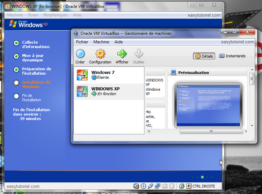Open Machine menu in VirtualBox manager
Viewport: 262px width, 194px height.
(101, 42)
